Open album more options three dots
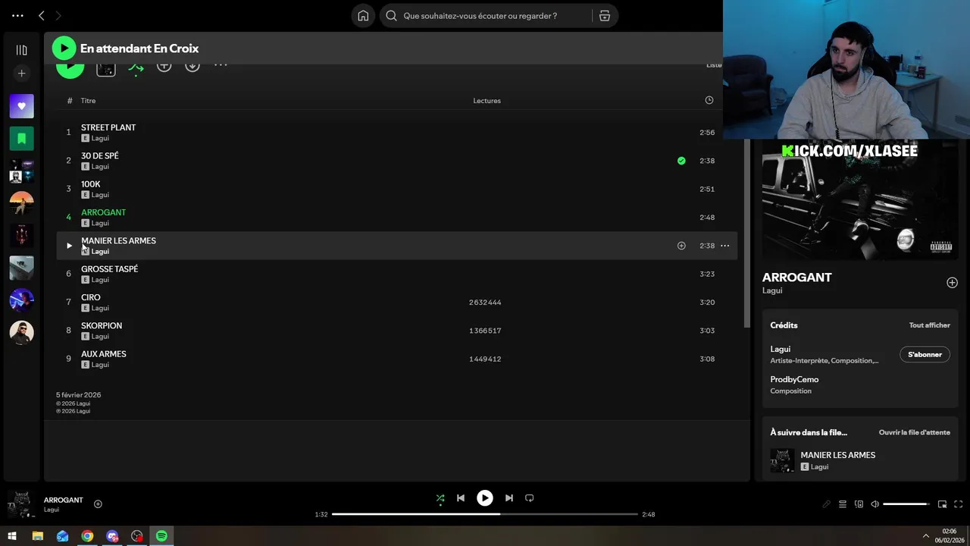 tap(221, 65)
